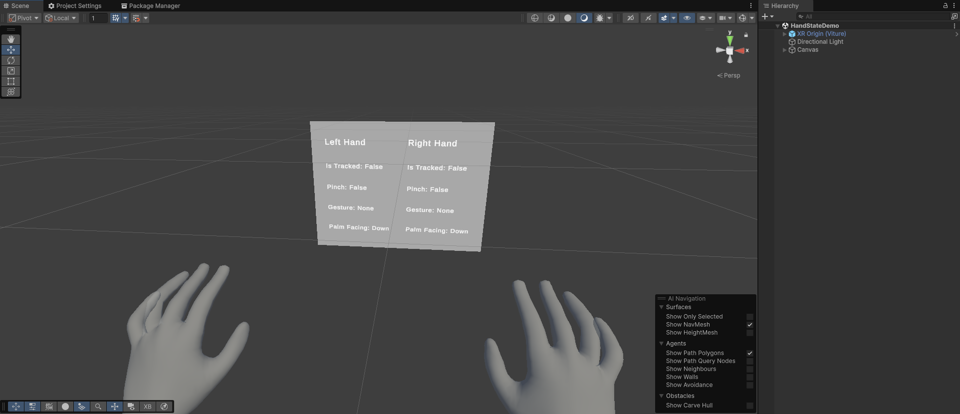Select the Rect tool
This screenshot has width=960, height=414.
click(x=10, y=81)
